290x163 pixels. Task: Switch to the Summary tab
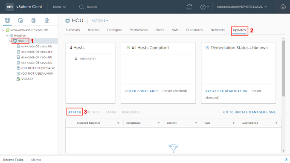click(73, 30)
